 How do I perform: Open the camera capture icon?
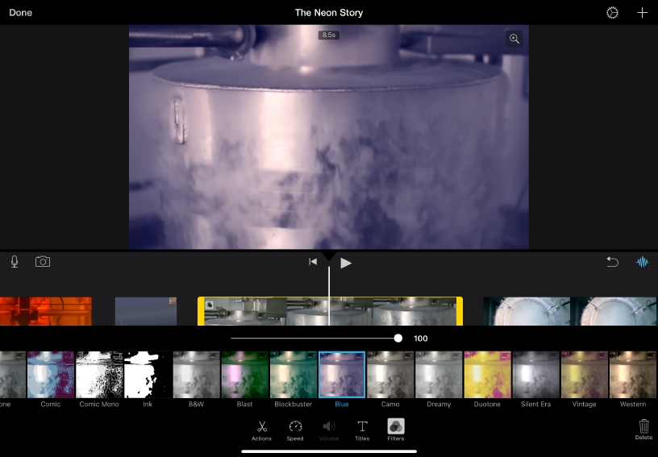click(x=43, y=262)
